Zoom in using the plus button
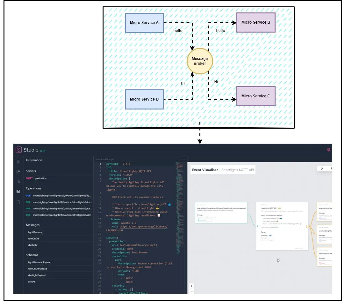 [x=191, y=286]
